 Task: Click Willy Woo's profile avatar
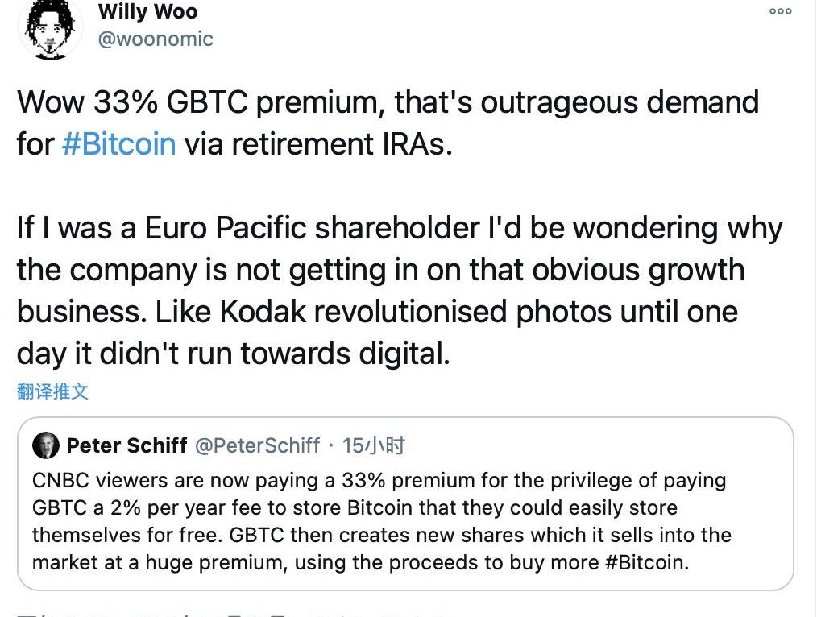(x=50, y=28)
